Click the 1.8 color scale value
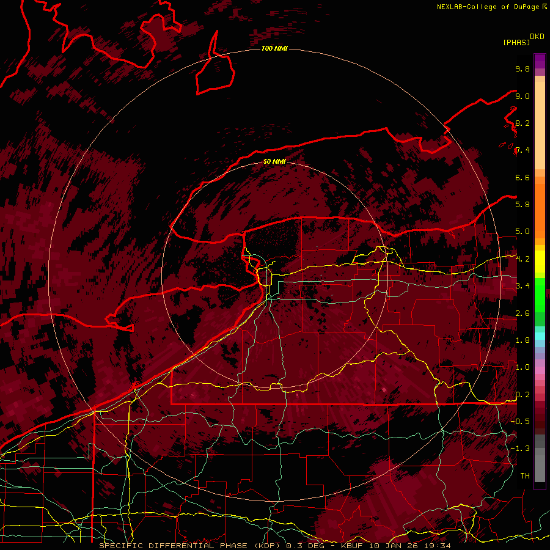Screen dimensions: 550x550 click(522, 340)
